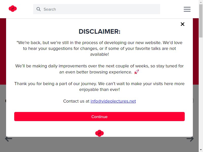Click the magnifying glass search icon

point(39,9)
